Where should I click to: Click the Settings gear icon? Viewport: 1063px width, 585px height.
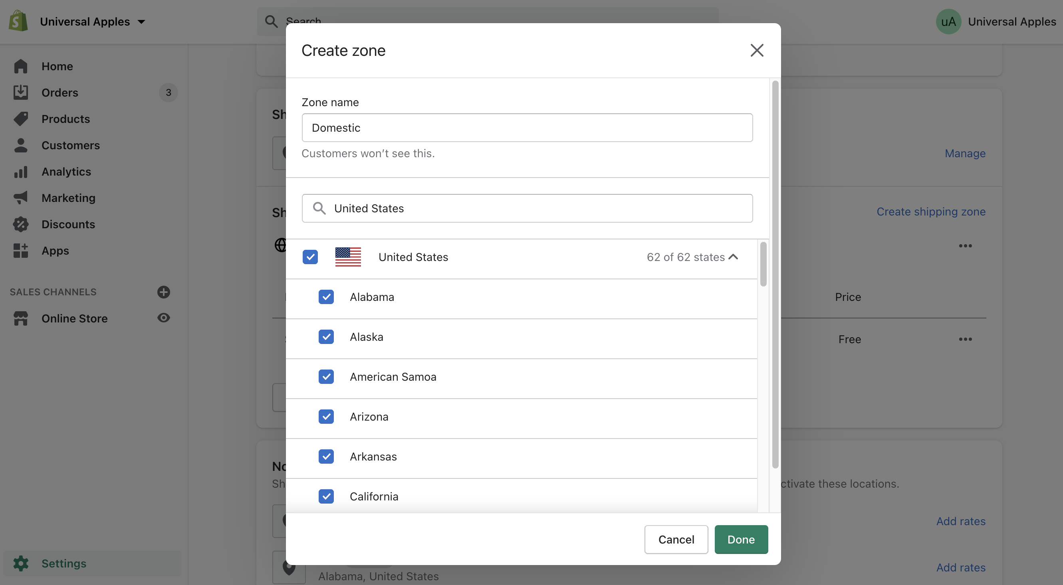(x=21, y=563)
